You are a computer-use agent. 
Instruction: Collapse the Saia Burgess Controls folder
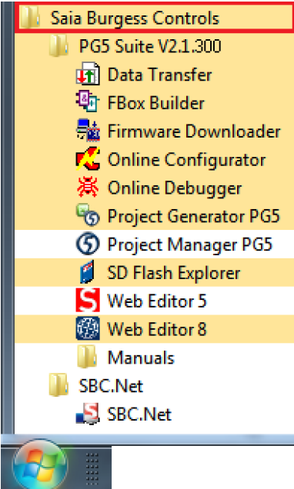point(154,18)
